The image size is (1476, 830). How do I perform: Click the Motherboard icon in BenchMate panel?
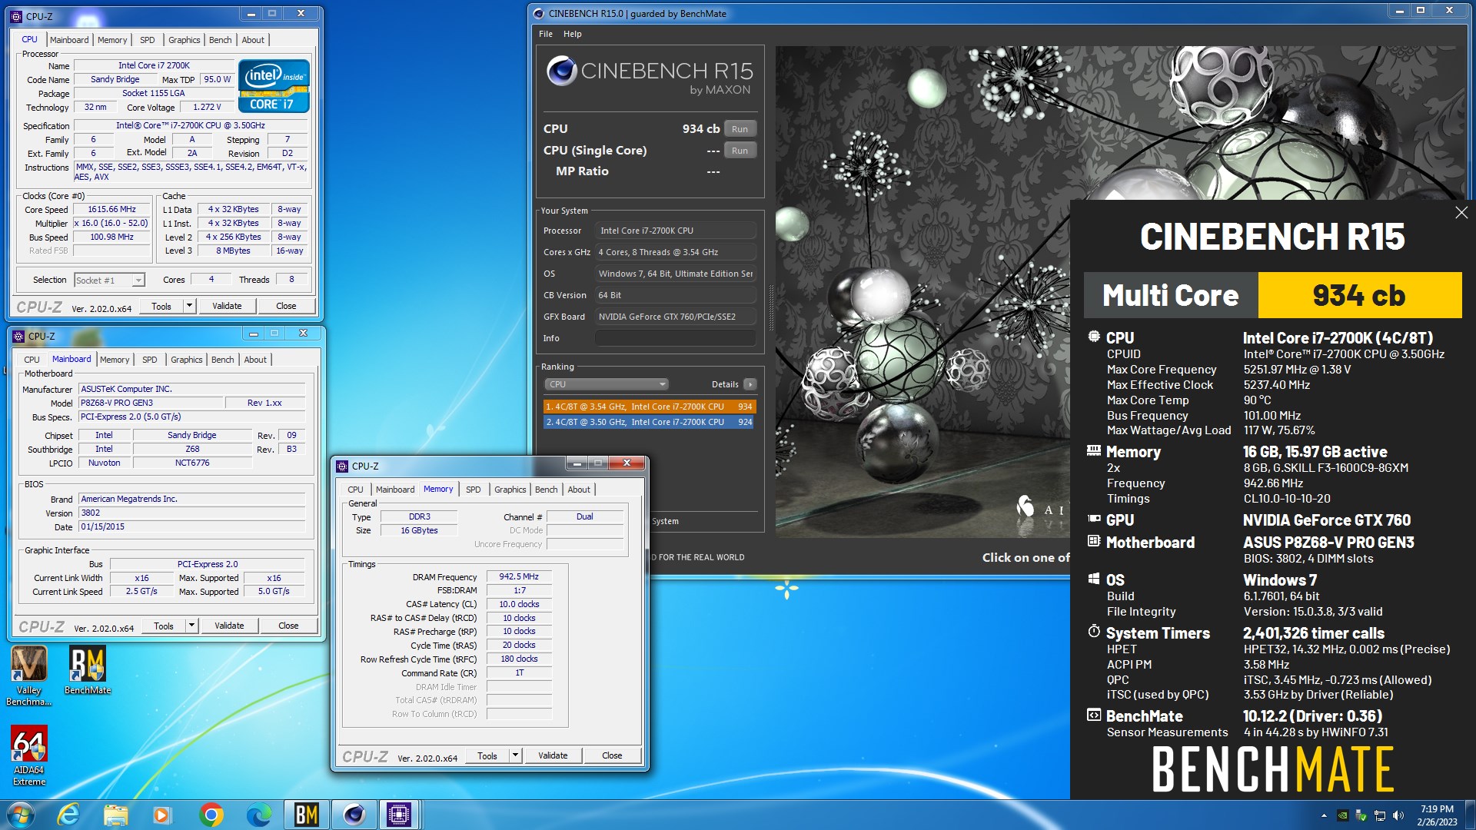tap(1094, 542)
